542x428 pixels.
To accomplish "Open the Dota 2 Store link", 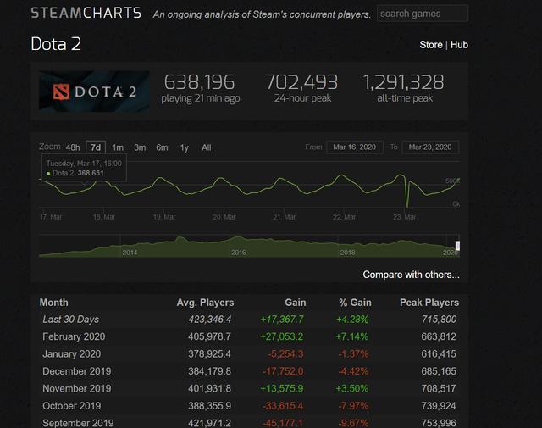I will [x=431, y=45].
